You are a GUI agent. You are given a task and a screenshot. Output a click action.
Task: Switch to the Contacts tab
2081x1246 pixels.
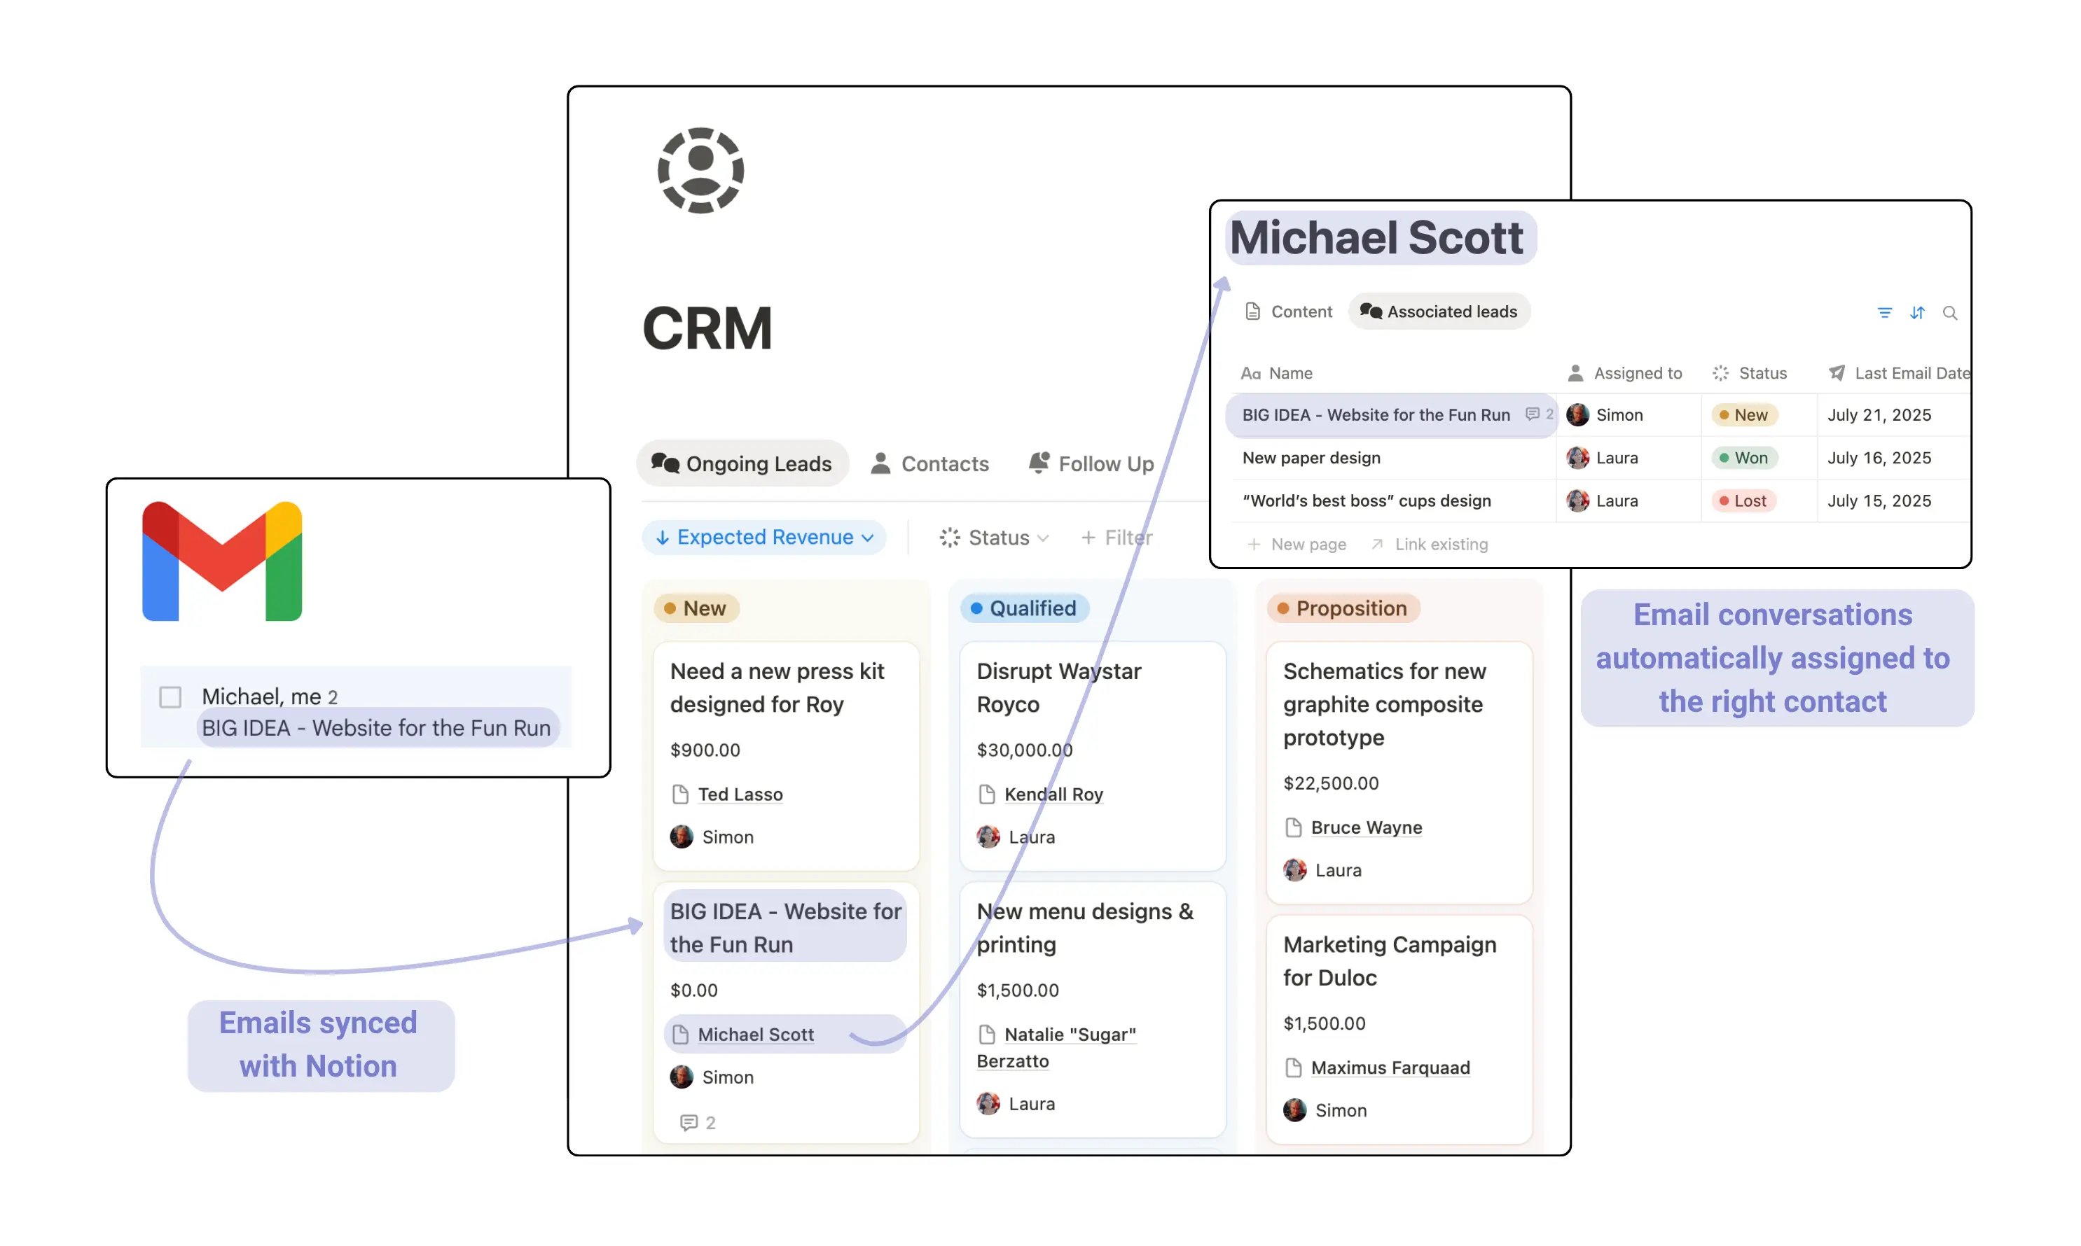(x=929, y=463)
